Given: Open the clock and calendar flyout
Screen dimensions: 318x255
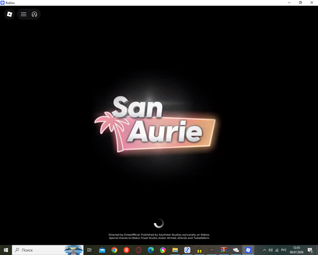Looking at the screenshot, I should [x=296, y=250].
